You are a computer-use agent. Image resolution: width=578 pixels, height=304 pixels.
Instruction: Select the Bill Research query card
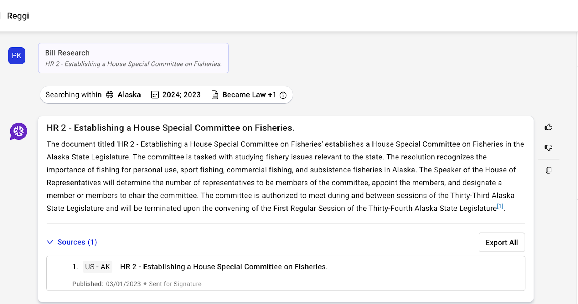click(133, 58)
